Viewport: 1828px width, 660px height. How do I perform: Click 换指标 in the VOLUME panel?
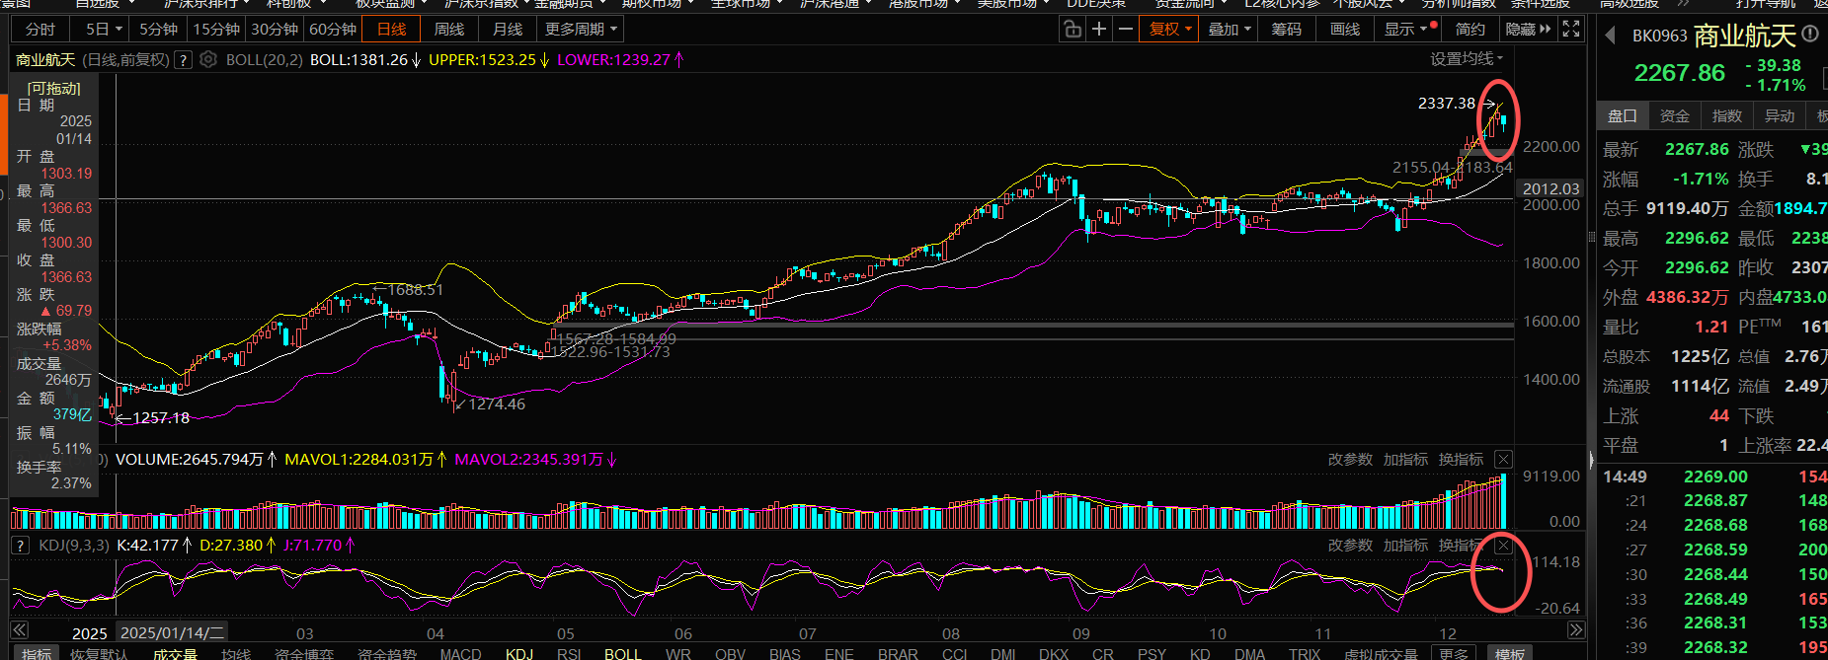coord(1461,460)
